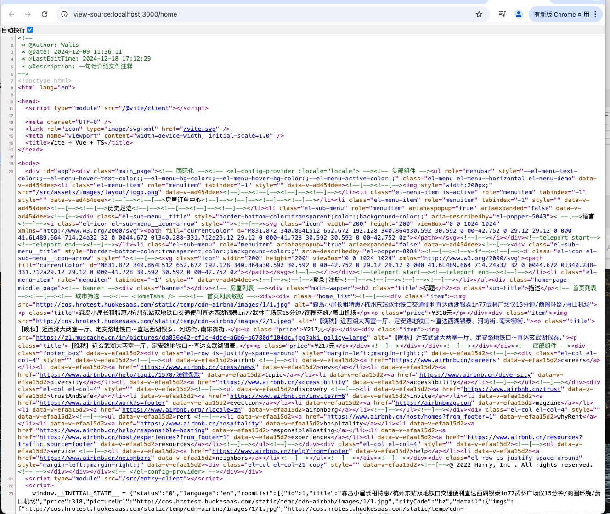This screenshot has width=610, height=514.
Task: Open the /@vite/client script link
Action: coord(146,108)
